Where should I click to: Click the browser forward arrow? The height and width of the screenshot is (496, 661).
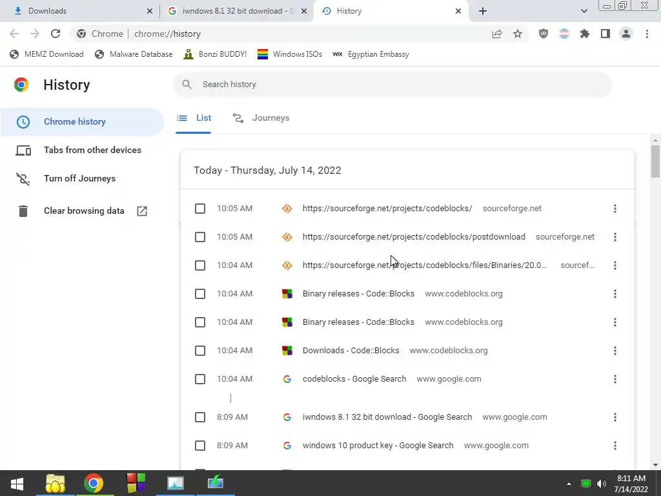pos(35,34)
